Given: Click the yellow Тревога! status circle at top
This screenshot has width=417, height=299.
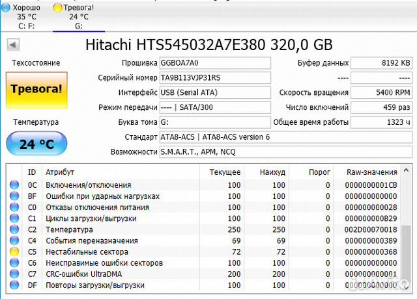Looking at the screenshot, I should (57, 8).
